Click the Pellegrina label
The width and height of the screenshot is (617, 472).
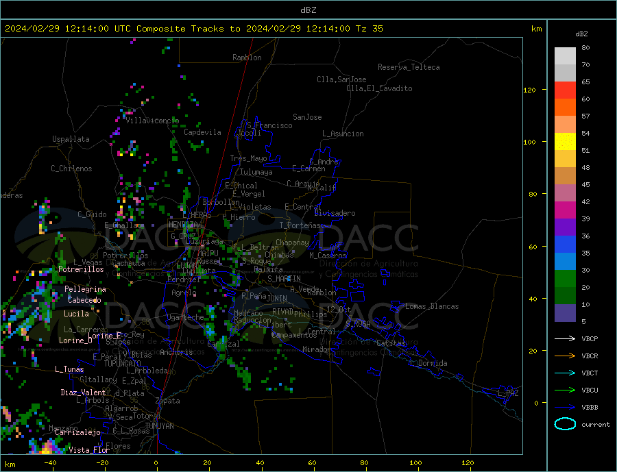[x=85, y=289]
